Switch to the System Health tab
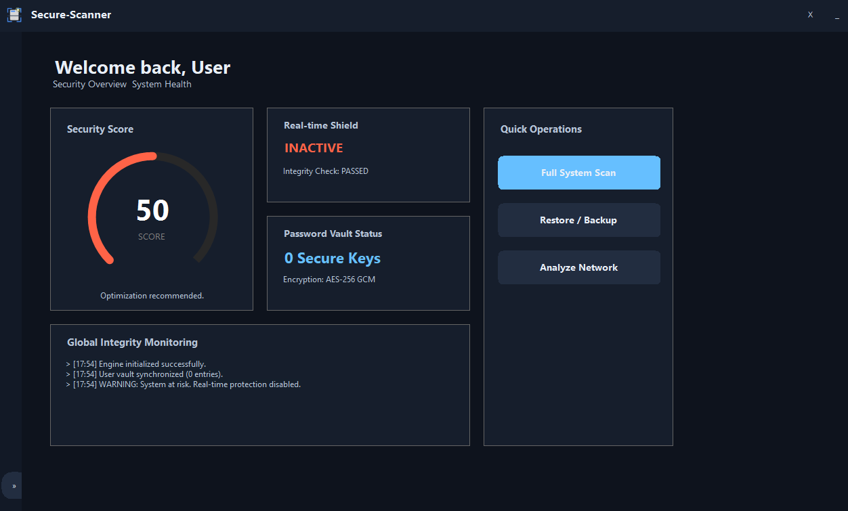848x511 pixels. coord(161,84)
